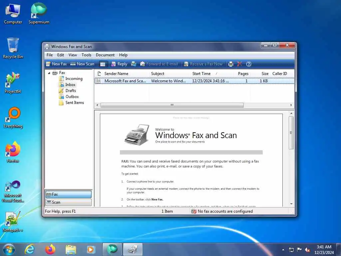Click the 12/23/2024 3:41:16 start time cell
341x256 pixels.
coord(210,81)
